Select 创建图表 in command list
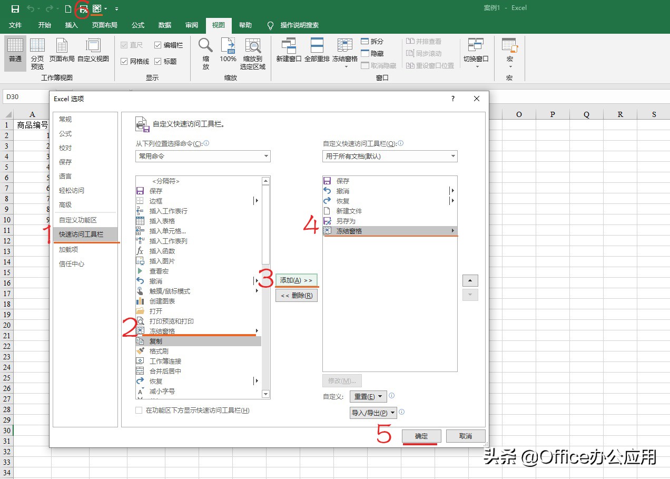 [198, 301]
